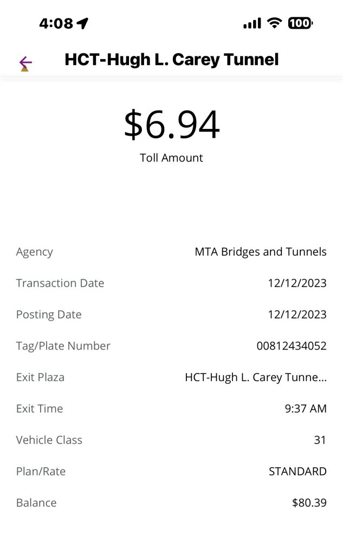
Task: Tap the STANDARD plan rate value
Action: (x=297, y=472)
